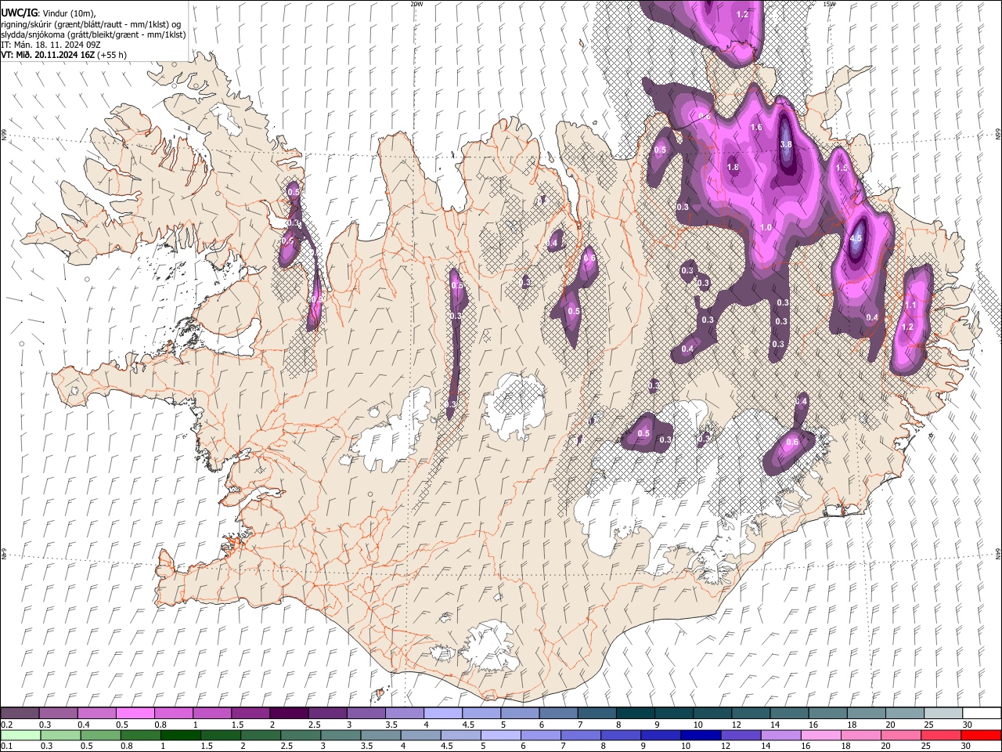Click the lavender swatch labeled 4 in snow legend
The image size is (1002, 752).
pyautogui.click(x=442, y=714)
